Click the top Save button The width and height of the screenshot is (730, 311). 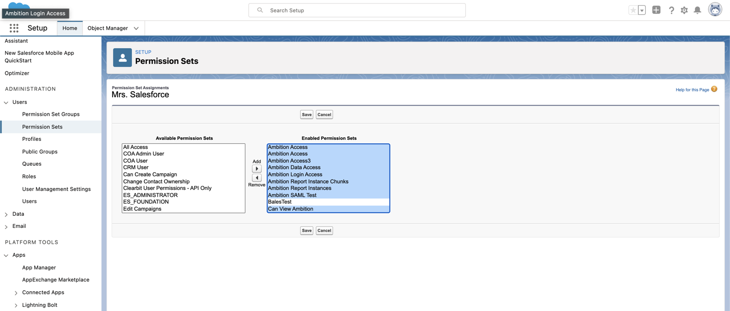(x=307, y=114)
